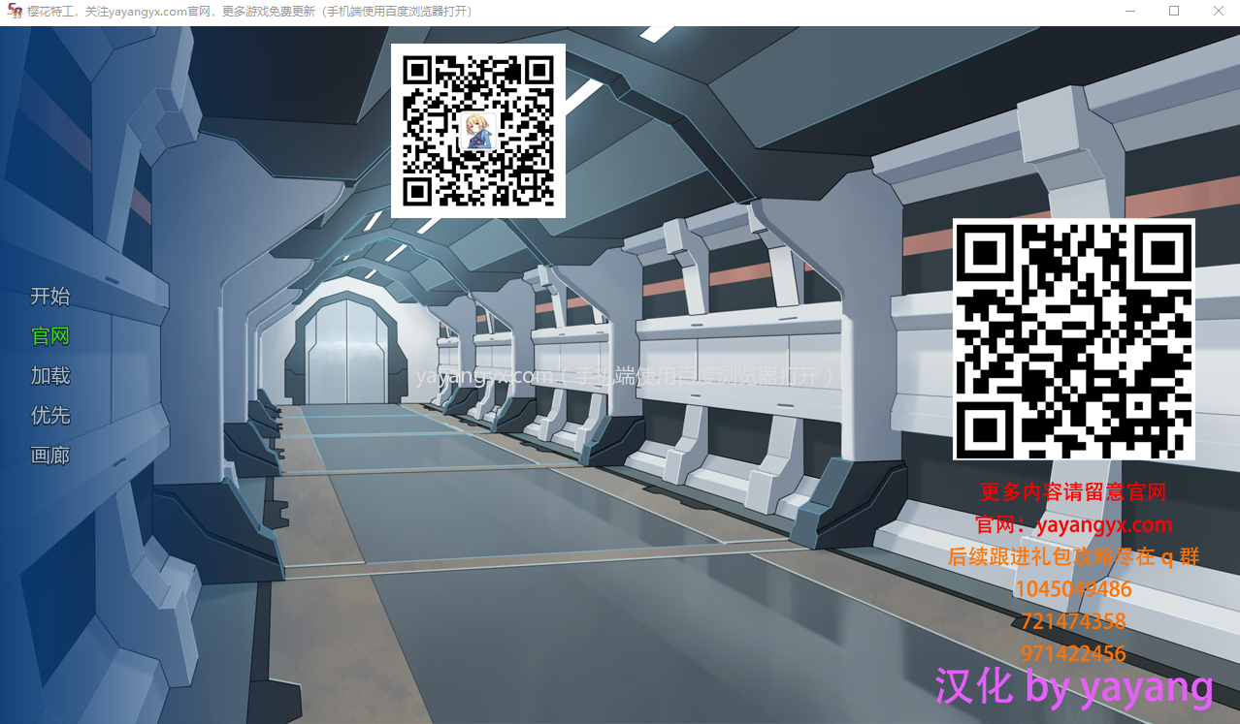This screenshot has width=1240, height=724.
Task: Minimize the game window
Action: (x=1130, y=12)
